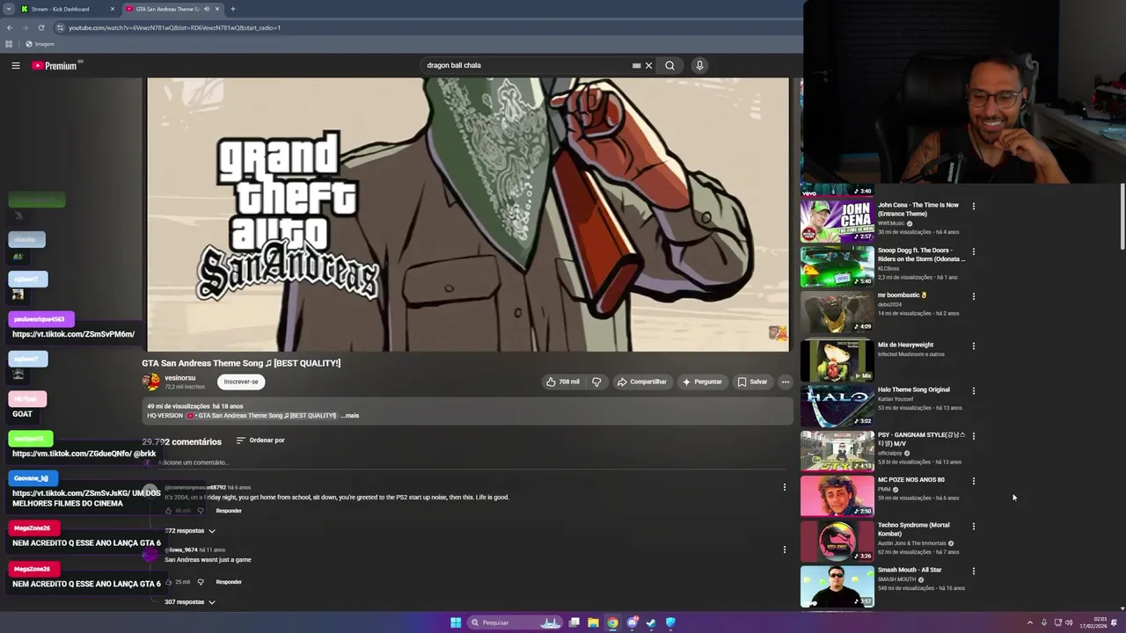Open Ordenar por comment sorting
Image resolution: width=1126 pixels, height=633 pixels.
(260, 440)
